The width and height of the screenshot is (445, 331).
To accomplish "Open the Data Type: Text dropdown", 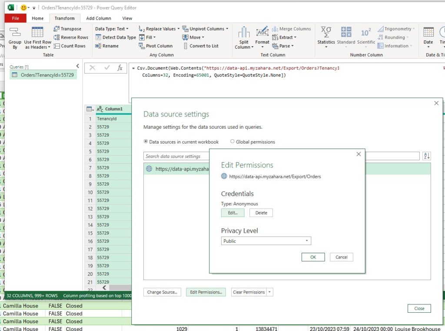I will (112, 29).
